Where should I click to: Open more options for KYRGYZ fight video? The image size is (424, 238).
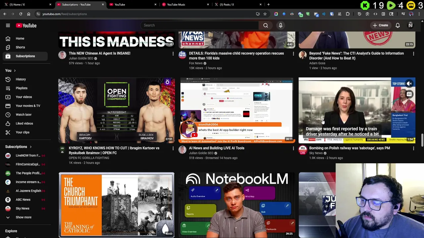coord(173,148)
